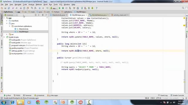Select MyDBHelper in project tree

pos(23,32)
